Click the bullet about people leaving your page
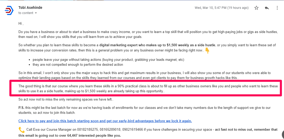284x139 pixels. click(108, 59)
